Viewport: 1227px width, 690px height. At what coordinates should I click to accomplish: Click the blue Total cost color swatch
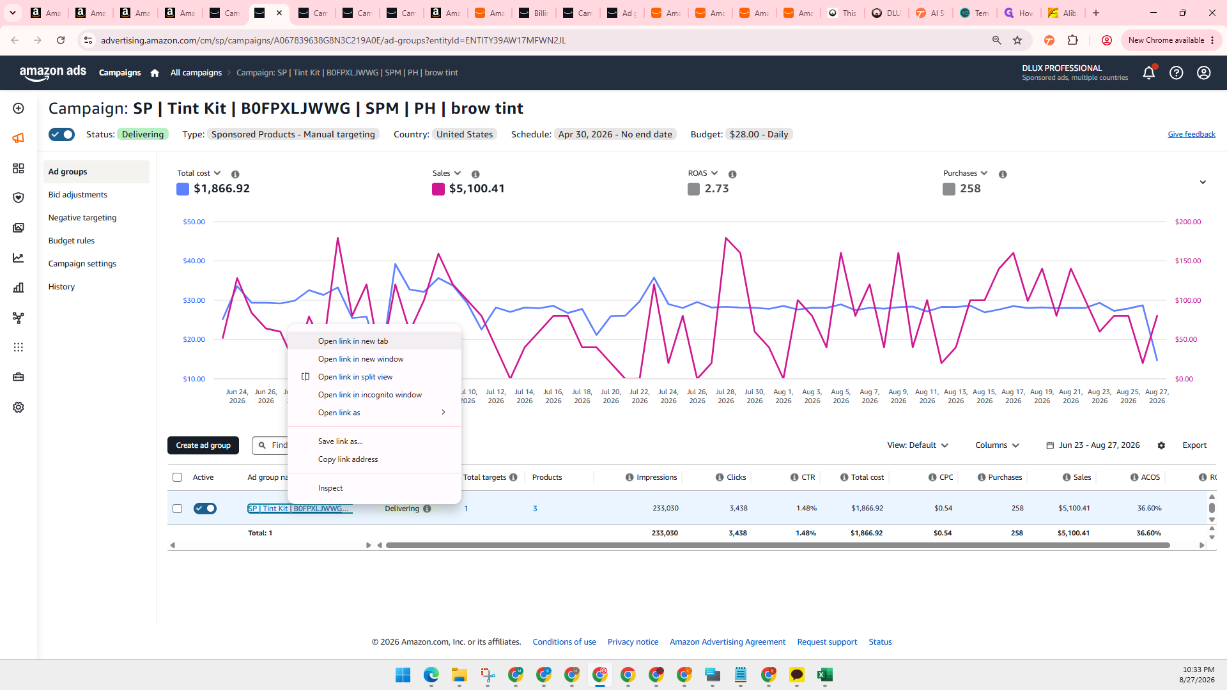point(183,189)
